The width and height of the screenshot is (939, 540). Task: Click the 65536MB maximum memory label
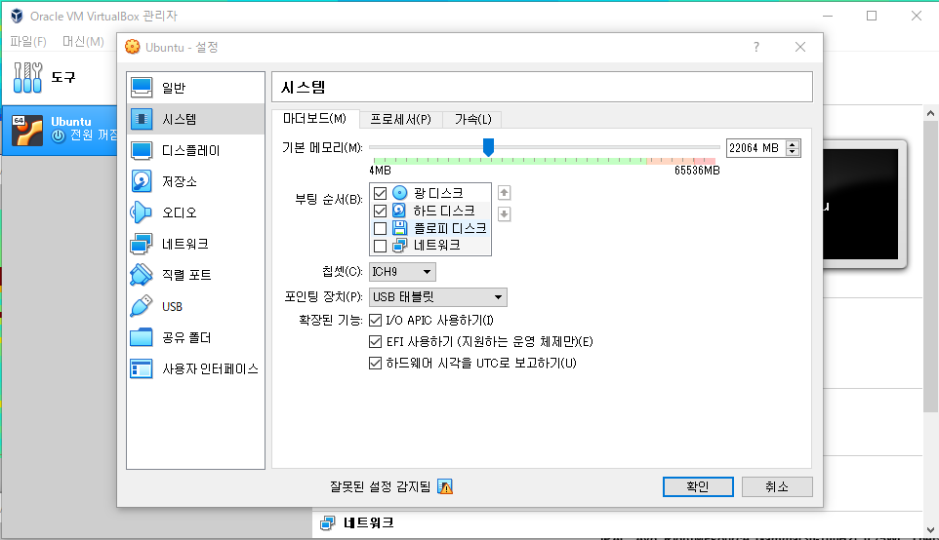click(697, 171)
